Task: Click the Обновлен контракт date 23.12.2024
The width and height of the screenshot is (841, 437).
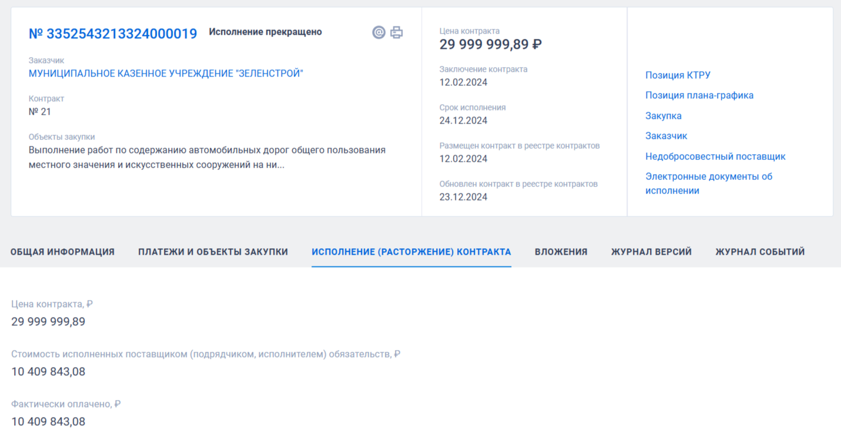Action: pos(464,197)
